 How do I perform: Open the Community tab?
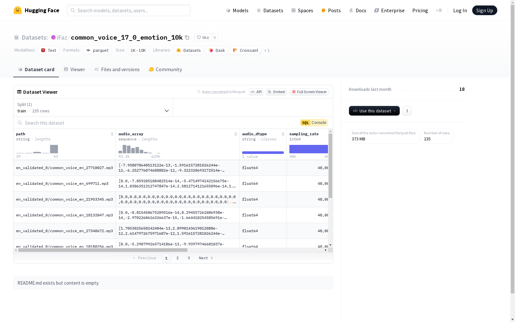pyautogui.click(x=165, y=69)
